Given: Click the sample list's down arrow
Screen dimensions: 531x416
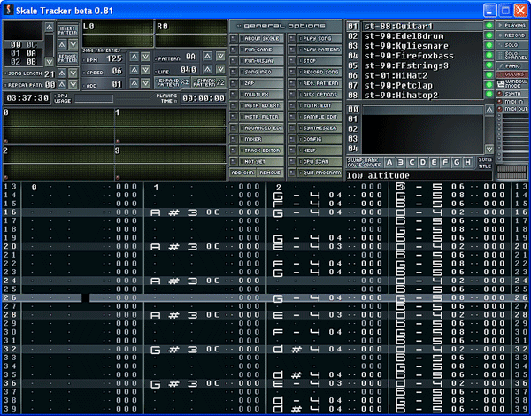Looking at the screenshot, I should (x=489, y=149).
